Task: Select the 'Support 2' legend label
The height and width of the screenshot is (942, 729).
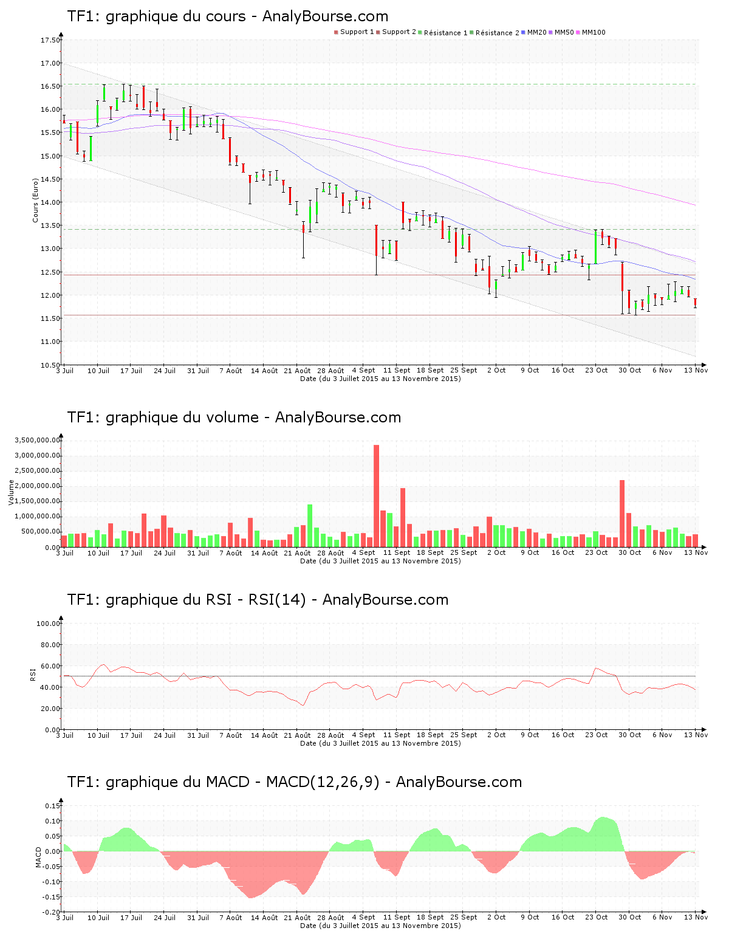Action: tap(399, 32)
